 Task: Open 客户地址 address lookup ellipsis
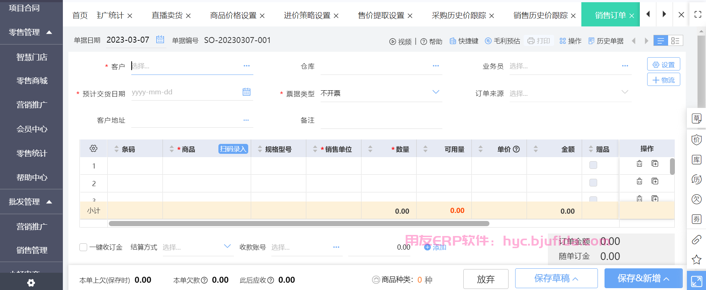(x=246, y=120)
